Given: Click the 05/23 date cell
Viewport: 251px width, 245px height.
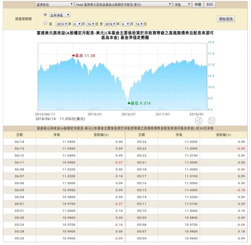Looking at the screenshot, I should (x=142, y=148).
